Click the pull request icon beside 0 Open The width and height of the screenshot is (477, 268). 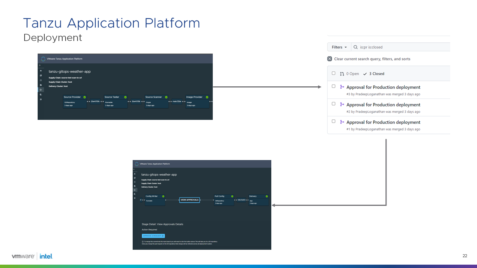(x=342, y=74)
